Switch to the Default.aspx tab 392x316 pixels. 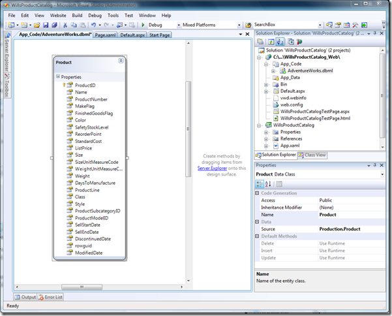132,35
